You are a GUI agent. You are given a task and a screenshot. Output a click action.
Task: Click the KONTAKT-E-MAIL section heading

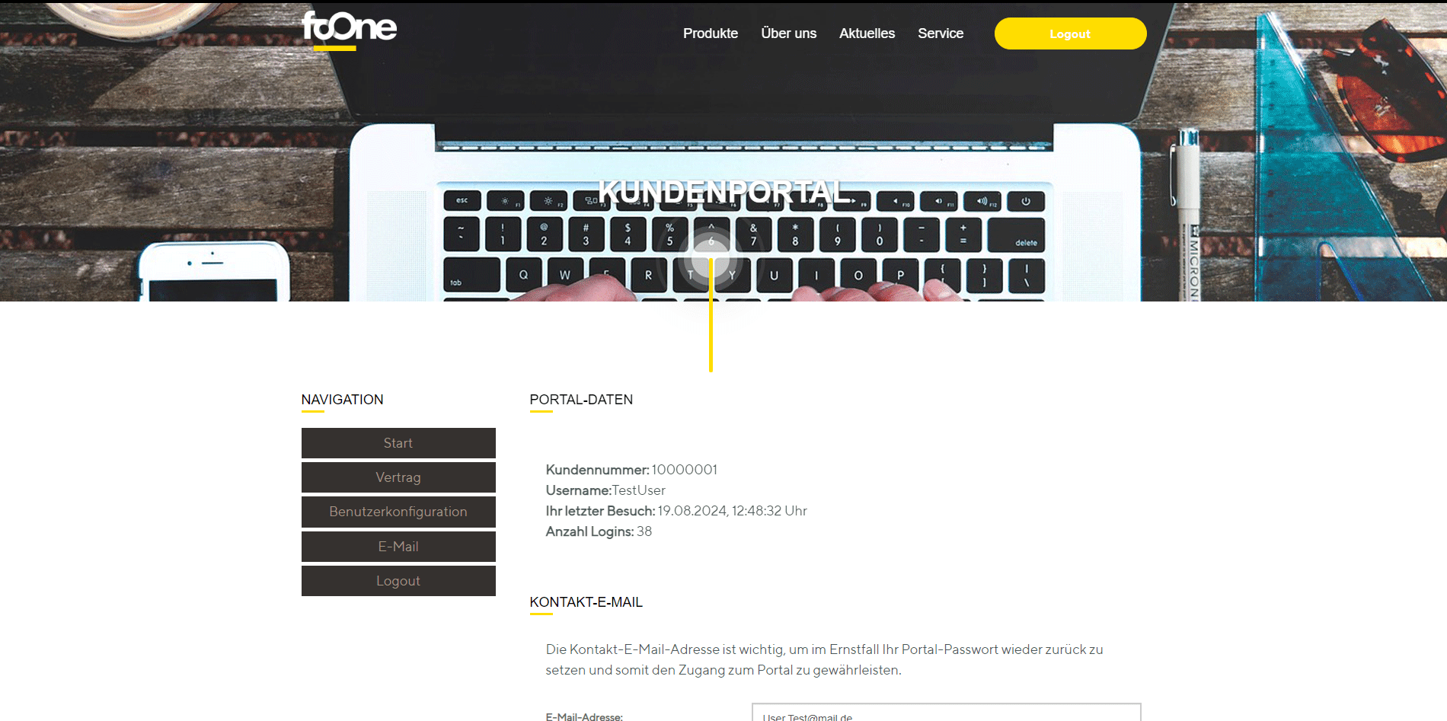pyautogui.click(x=586, y=602)
